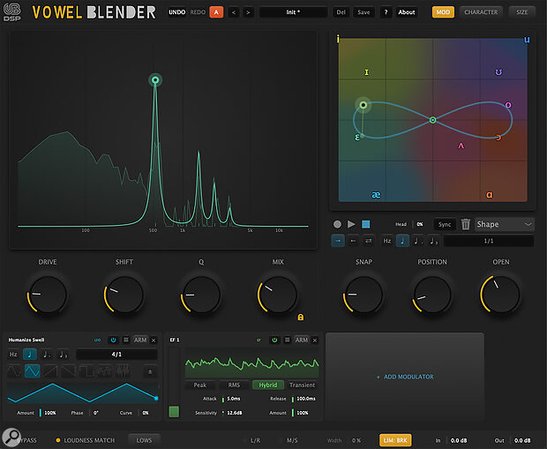Select forward direction arrow for path

(x=338, y=241)
